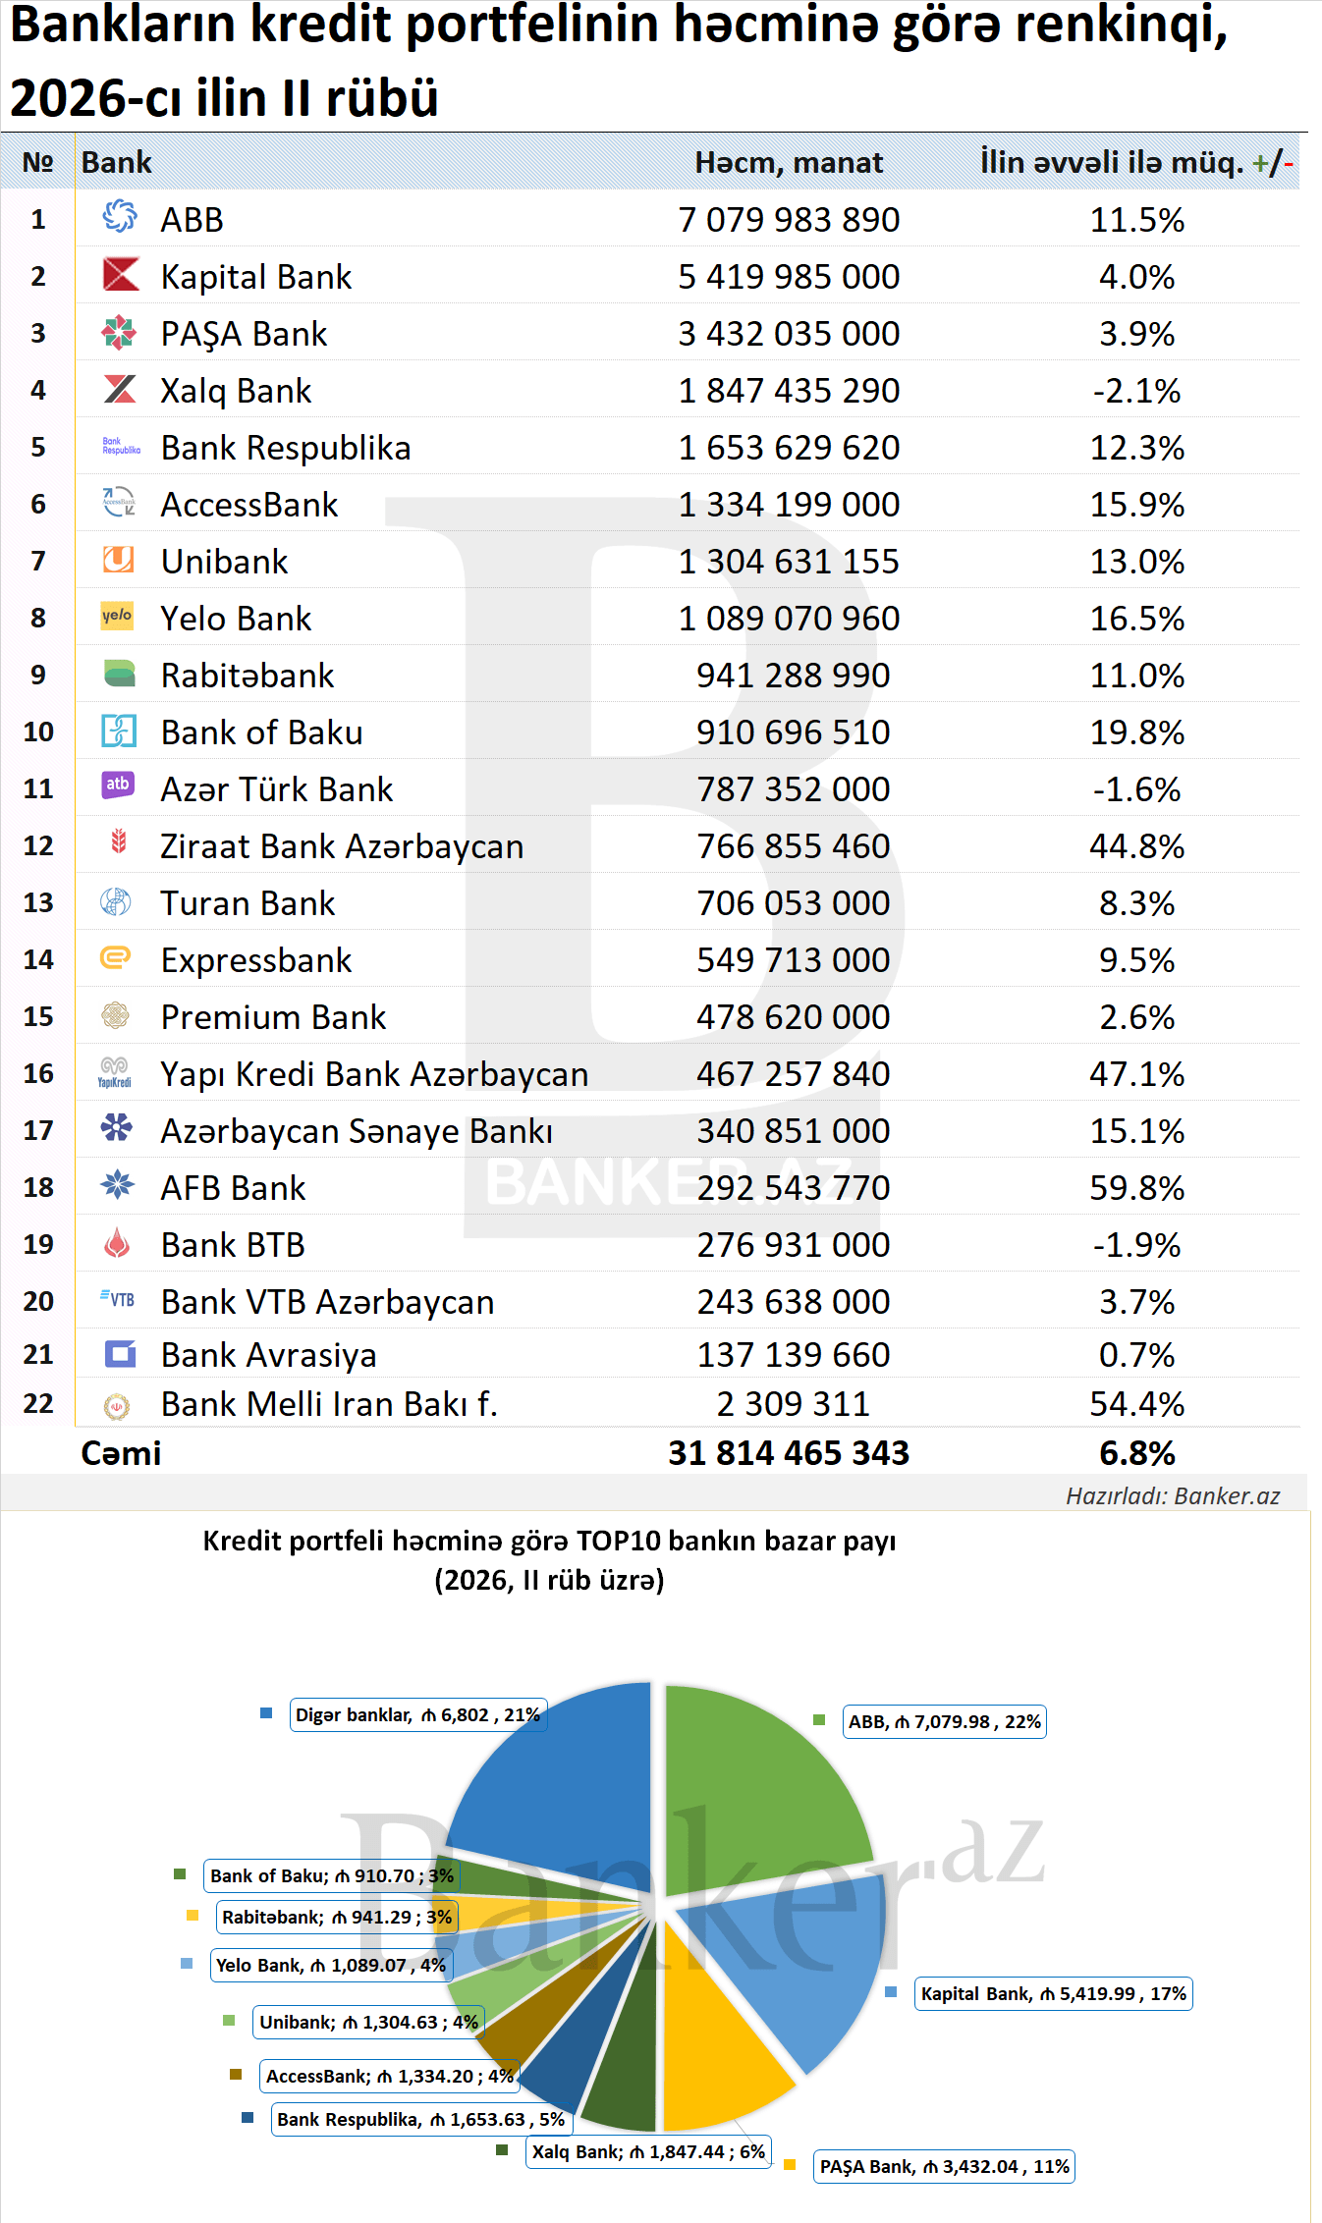Click the pie chart title text
This screenshot has width=1322, height=2223.
[x=549, y=1559]
